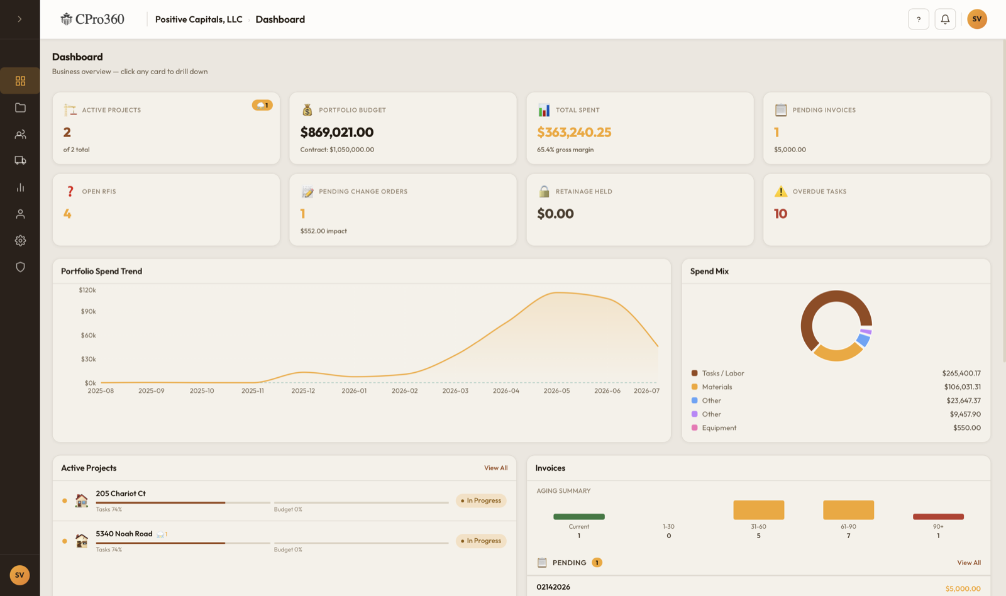Click the Overdue Tasks warning icon
1006x596 pixels.
(781, 191)
